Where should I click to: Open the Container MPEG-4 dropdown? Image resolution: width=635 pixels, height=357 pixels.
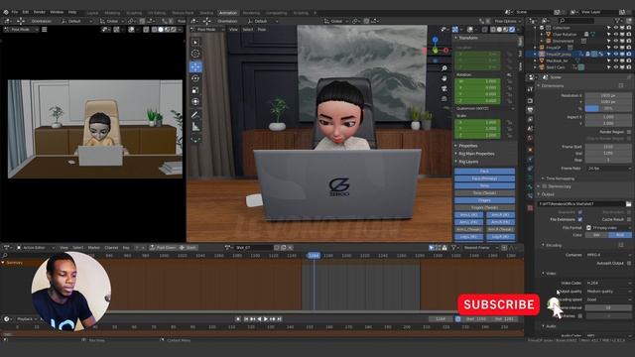(x=608, y=255)
